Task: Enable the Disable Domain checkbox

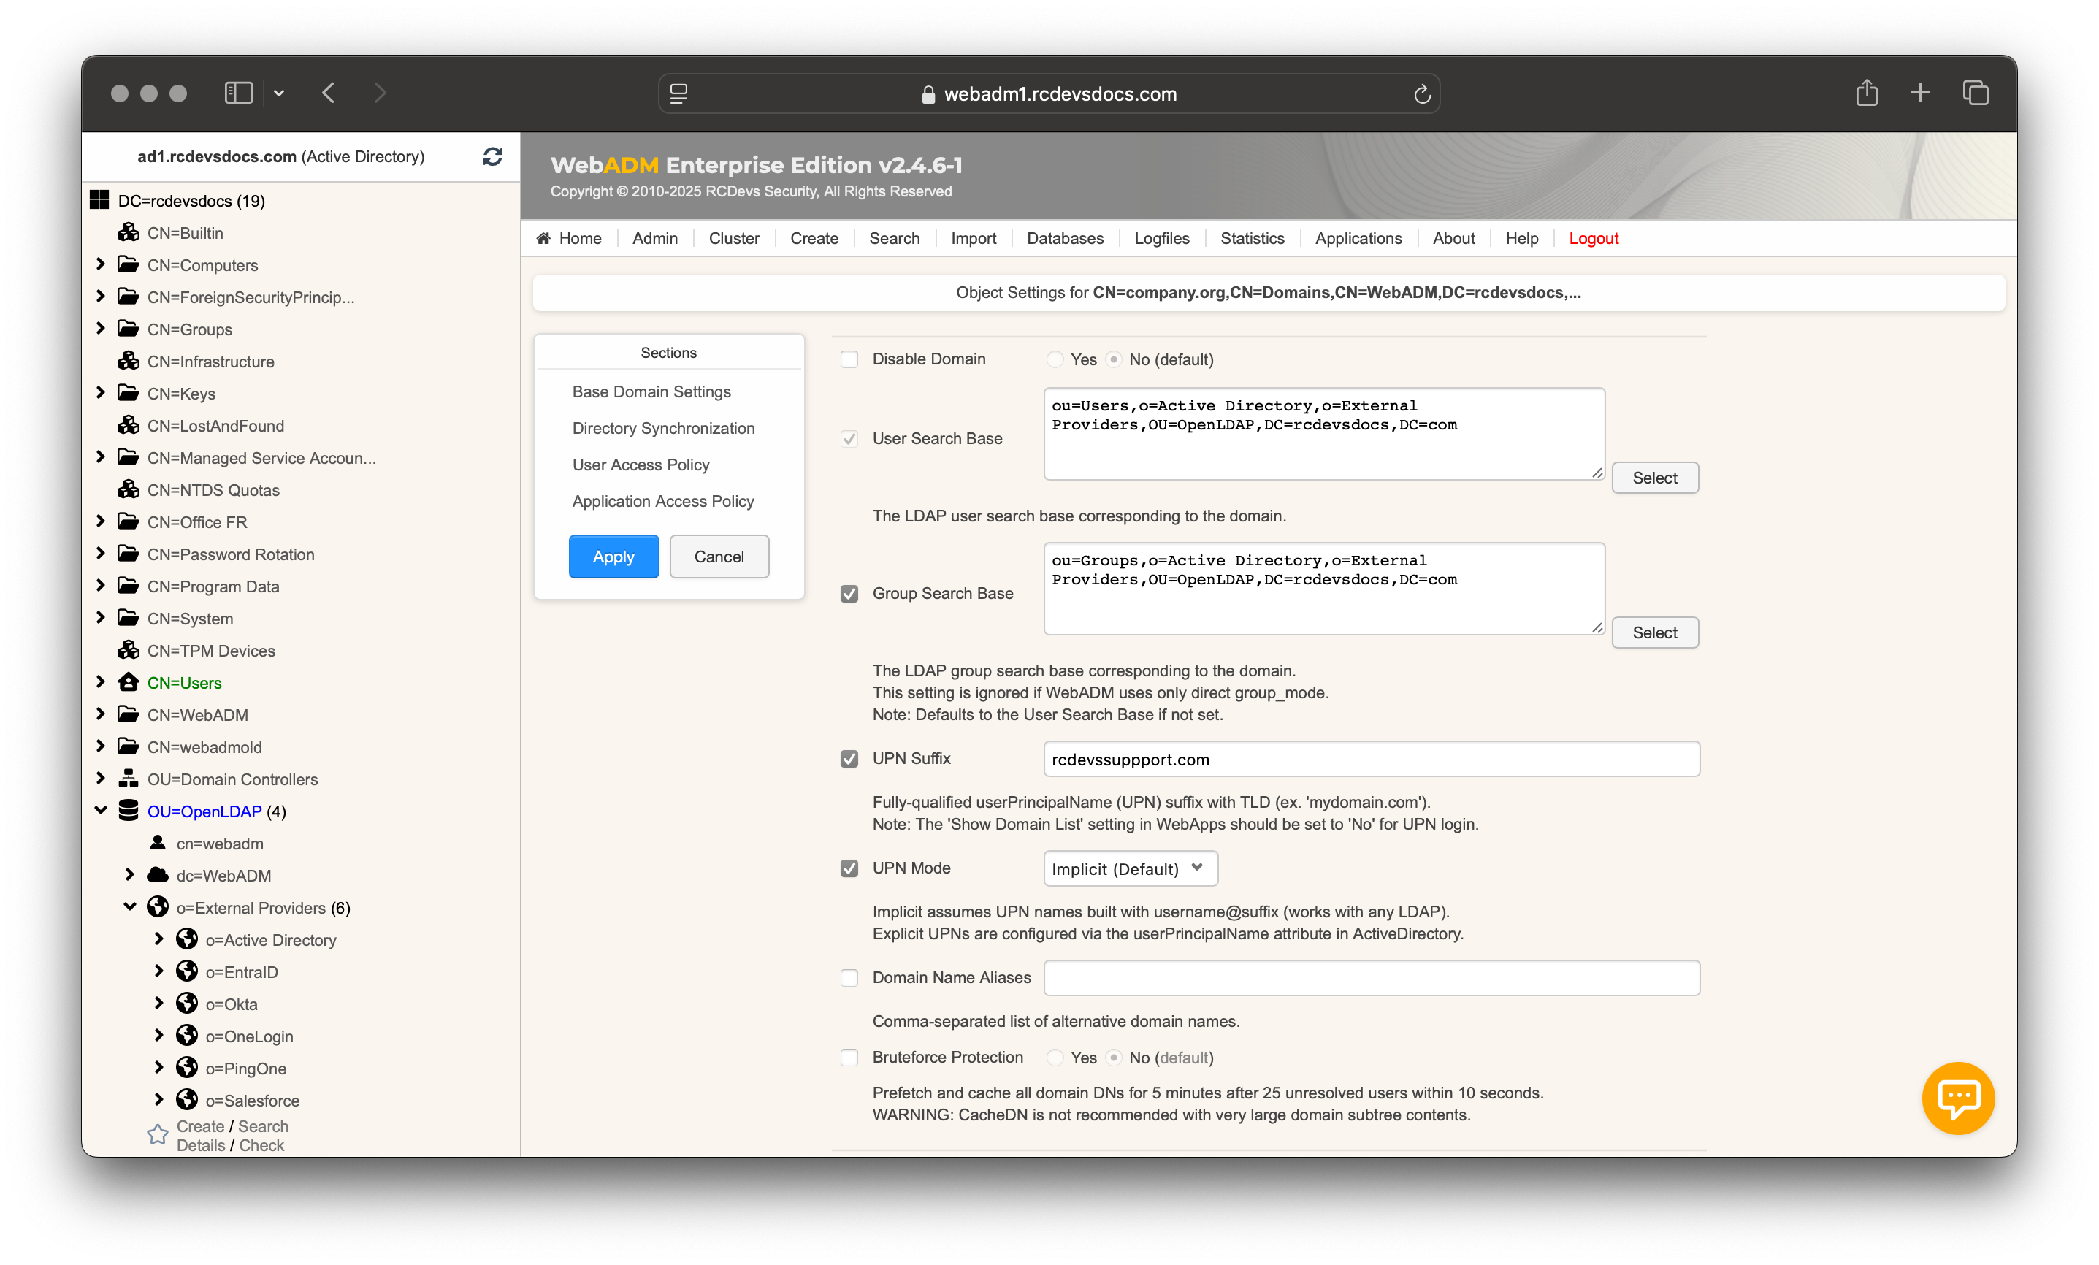Action: 849,359
